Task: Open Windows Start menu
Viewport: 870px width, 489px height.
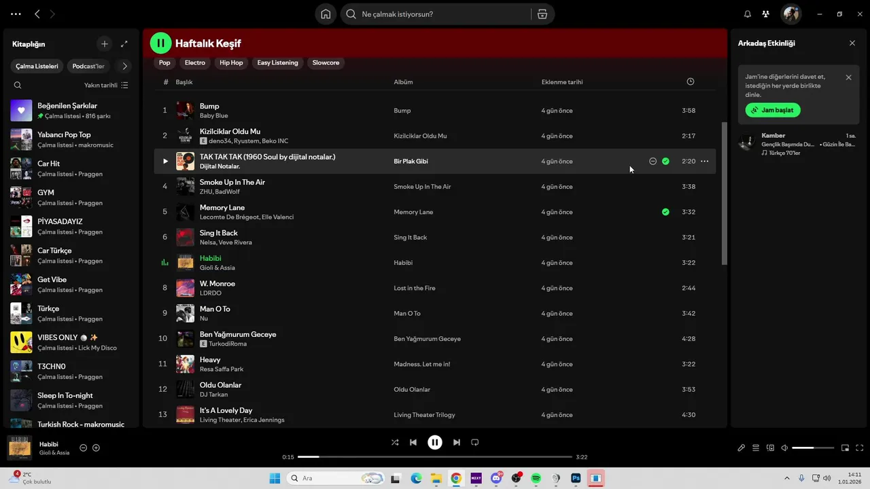Action: pos(275,478)
